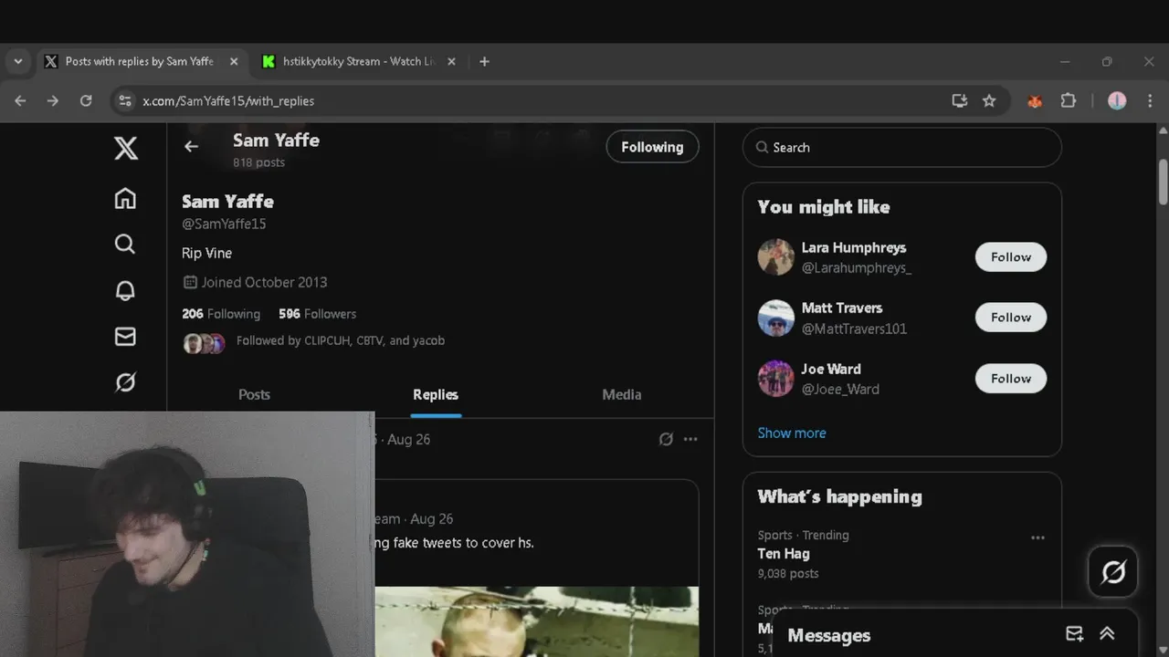Viewport: 1169px width, 657px height.
Task: Open Matt Travers profile avatar
Action: 775,318
